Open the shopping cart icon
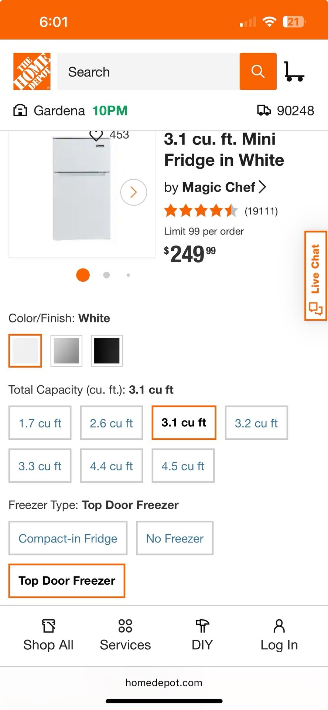Image resolution: width=328 pixels, height=710 pixels. coord(294,71)
